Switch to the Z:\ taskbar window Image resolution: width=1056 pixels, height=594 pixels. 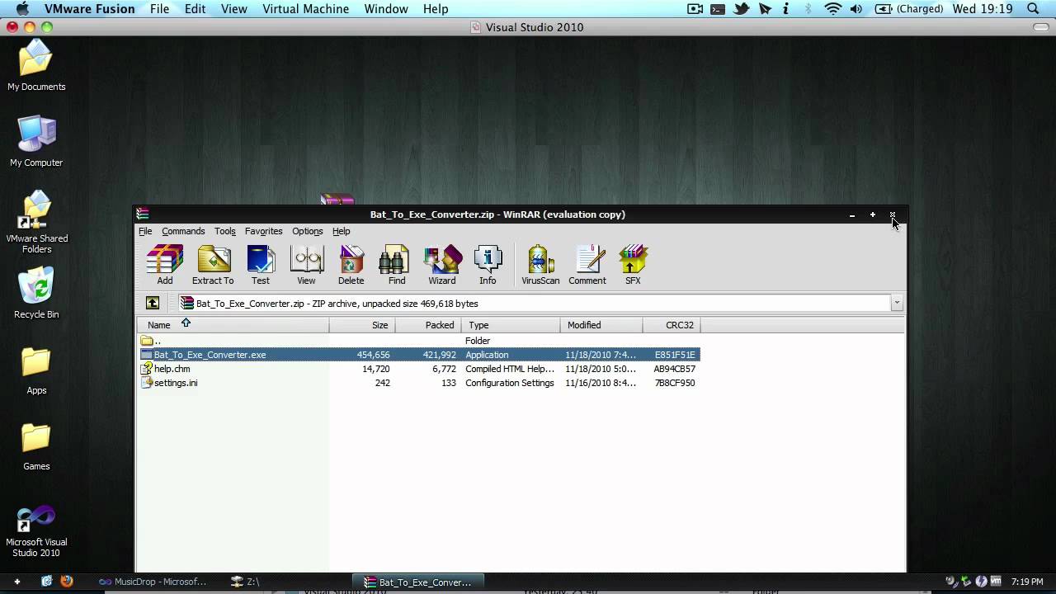[245, 582]
